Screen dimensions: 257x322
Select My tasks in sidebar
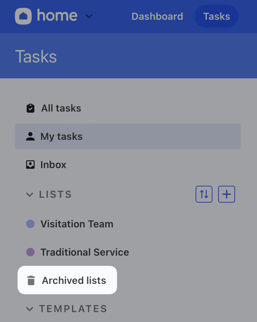61,136
